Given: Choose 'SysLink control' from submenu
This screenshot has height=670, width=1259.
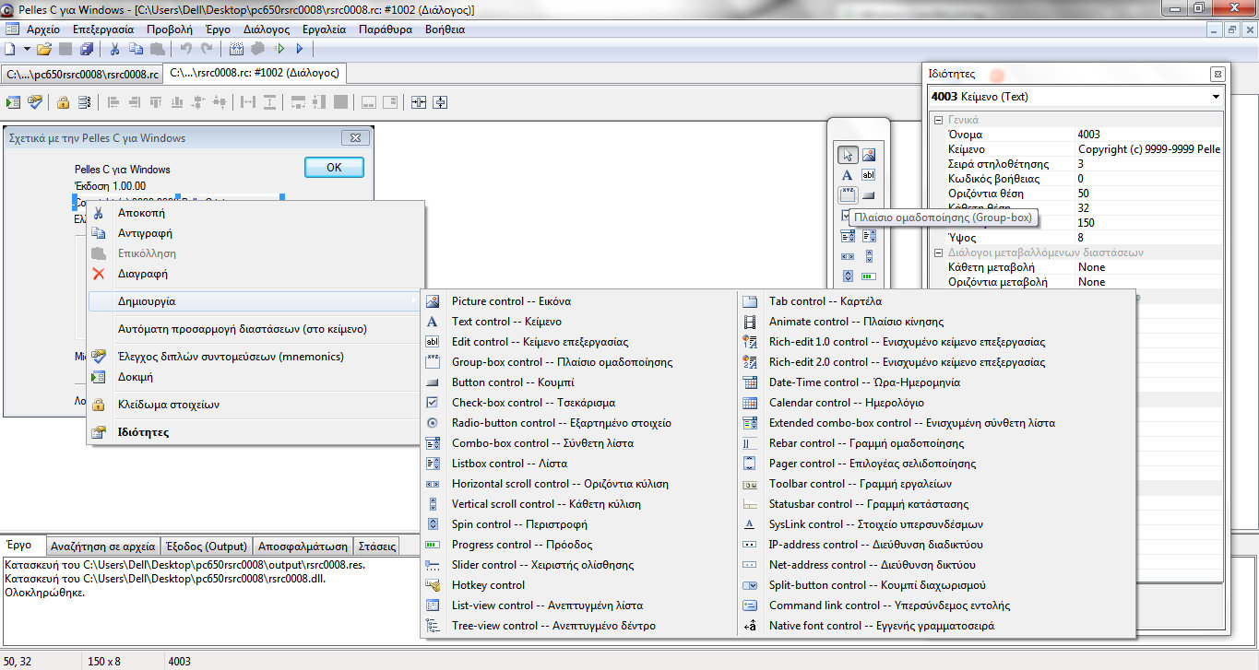Looking at the screenshot, I should 936,524.
